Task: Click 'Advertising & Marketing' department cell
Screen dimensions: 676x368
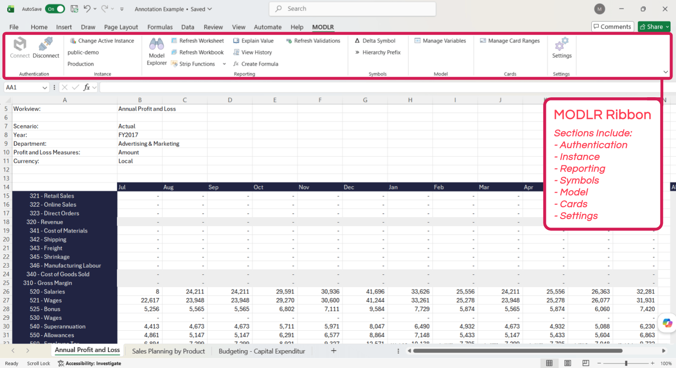Action: click(149, 144)
